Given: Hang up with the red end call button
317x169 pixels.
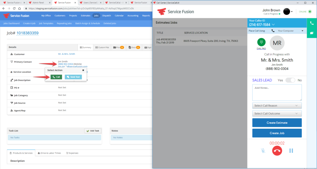Looking at the screenshot, I should pos(277,151).
